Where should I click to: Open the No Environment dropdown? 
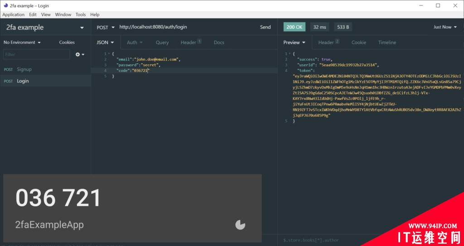22,42
